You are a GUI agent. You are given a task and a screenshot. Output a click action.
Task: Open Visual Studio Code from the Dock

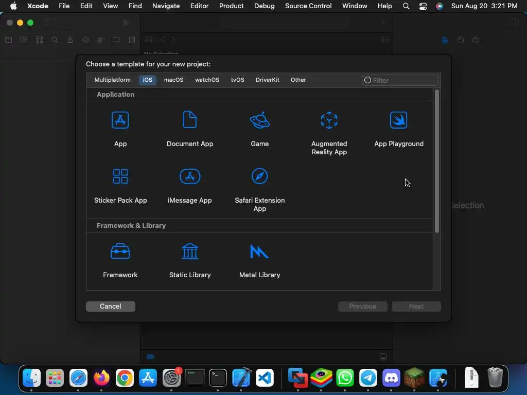coord(265,378)
